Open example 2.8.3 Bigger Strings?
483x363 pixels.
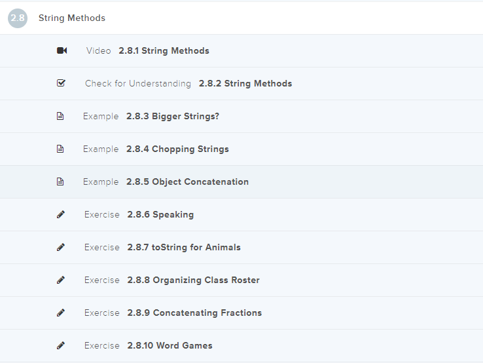[172, 117]
